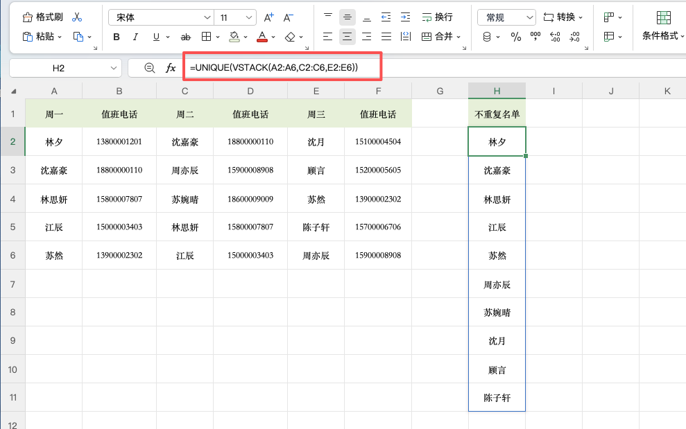The height and width of the screenshot is (429, 686).
Task: Click cell 苏婉晴 in column C
Action: coord(185,200)
